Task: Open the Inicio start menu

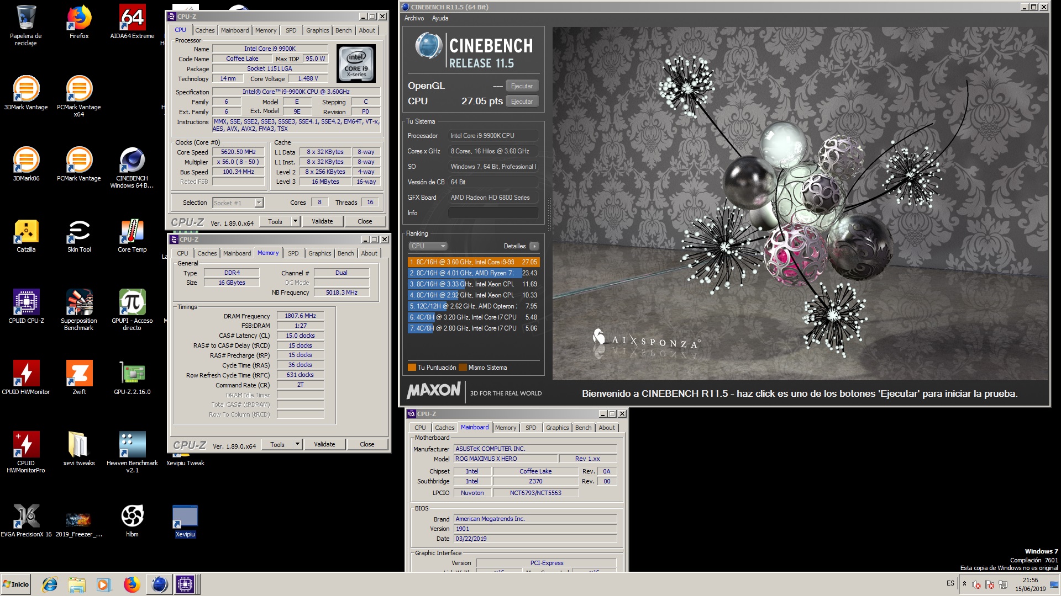Action: click(16, 584)
